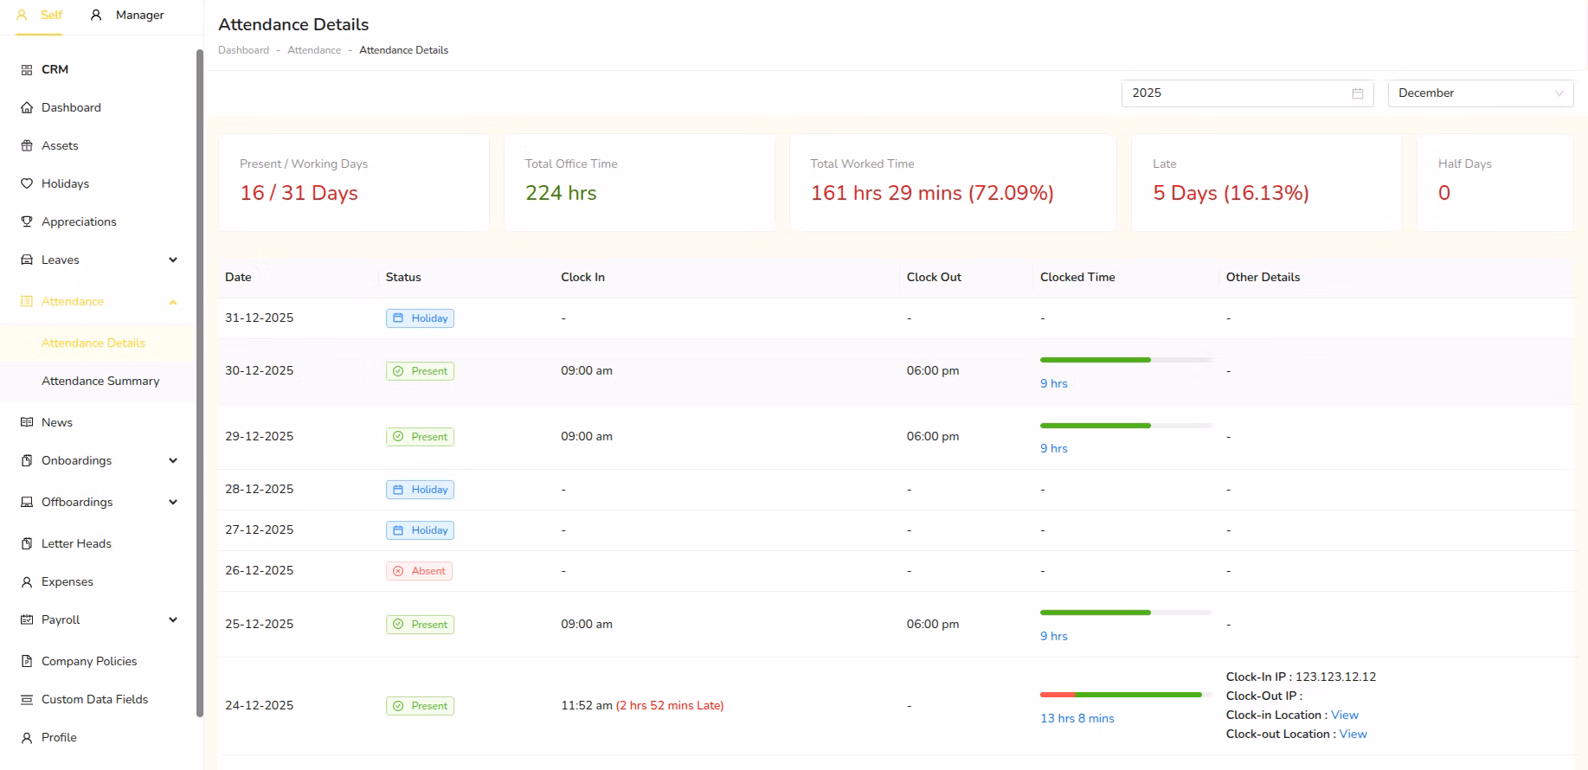Click the Assets gift box icon
This screenshot has height=770, width=1588.
(27, 146)
